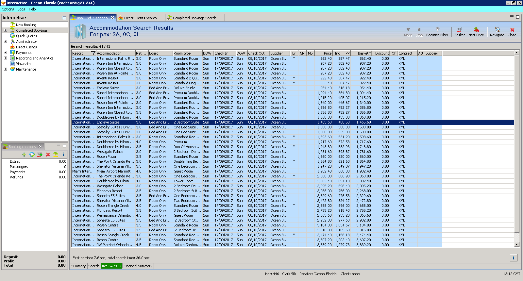Click the red Close toolbar button
523x281 pixels.
pyautogui.click(x=512, y=32)
